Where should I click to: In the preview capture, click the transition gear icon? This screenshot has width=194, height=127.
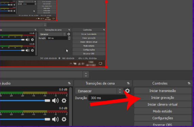(69, 34)
